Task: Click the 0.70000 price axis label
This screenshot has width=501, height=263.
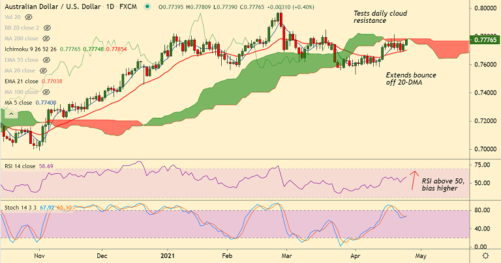Action: (485, 149)
